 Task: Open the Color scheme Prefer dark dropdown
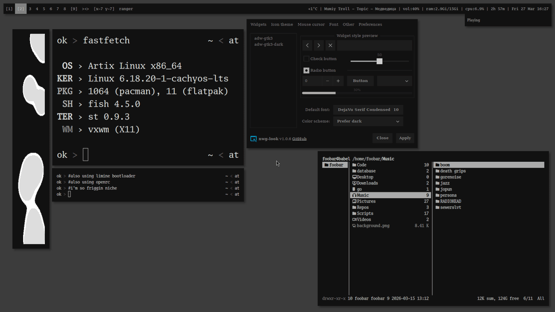pos(368,121)
